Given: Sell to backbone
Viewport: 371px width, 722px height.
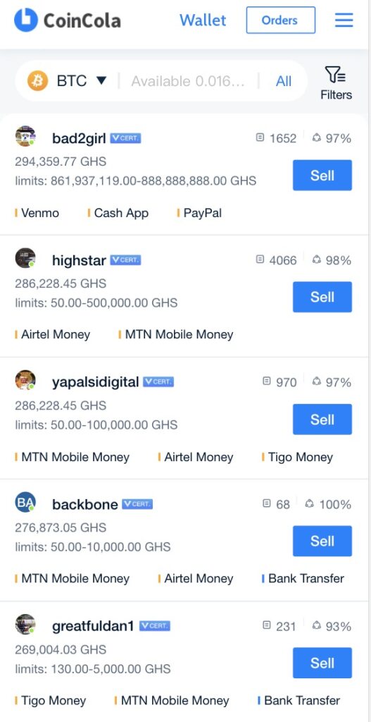Looking at the screenshot, I should (x=322, y=541).
